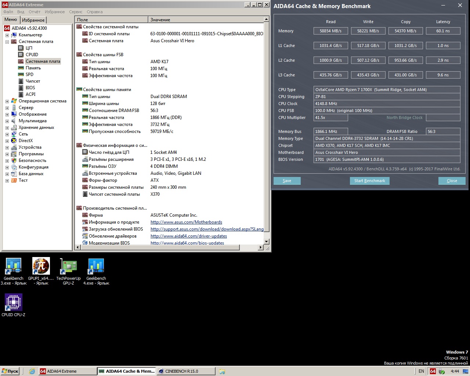
Task: Click the BIOS tree item icon
Action: 21,88
